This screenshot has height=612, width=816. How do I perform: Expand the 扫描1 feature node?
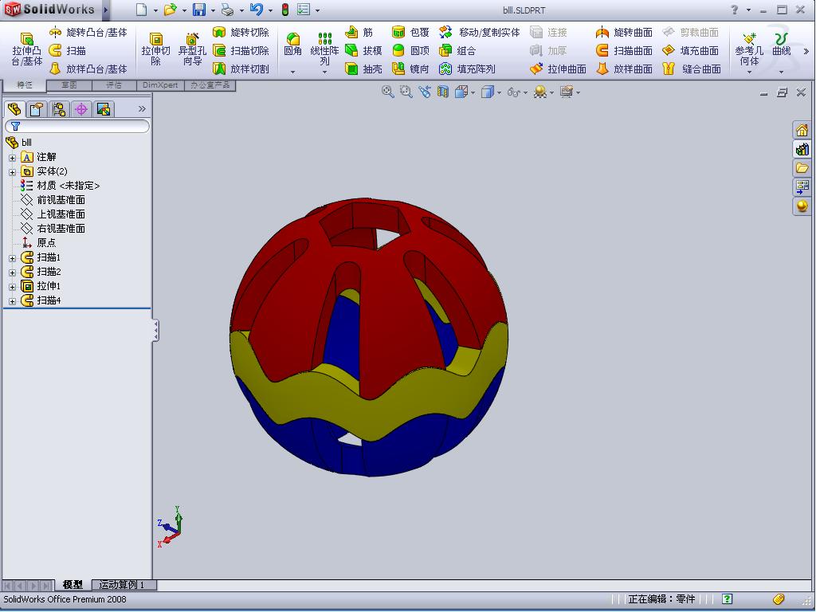click(12, 258)
